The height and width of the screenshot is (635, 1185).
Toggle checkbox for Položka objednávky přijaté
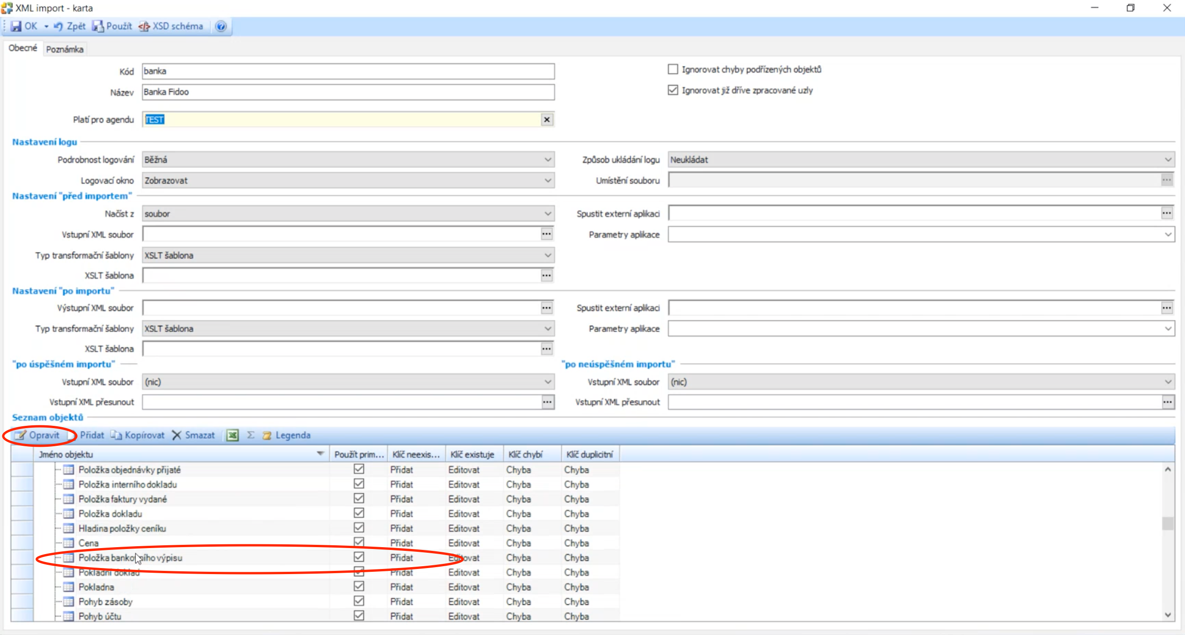pos(359,469)
